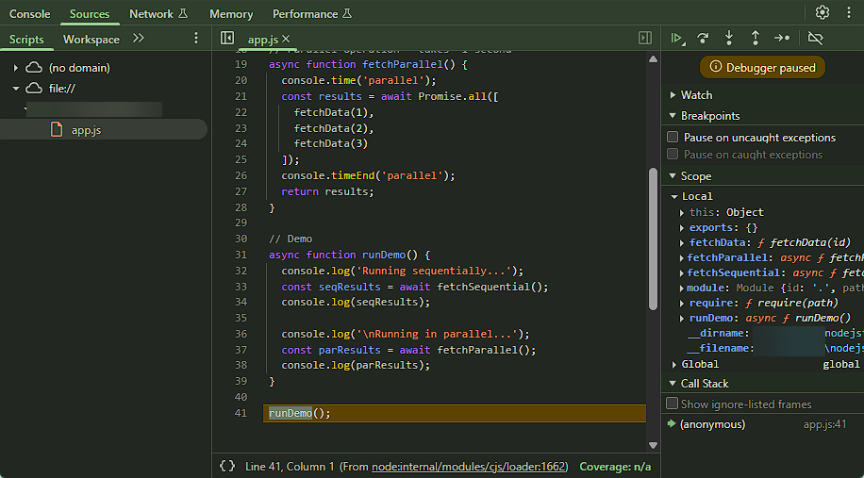Deactivate breakpoints using the toolbar icon
This screenshot has width=864, height=478.
tap(816, 39)
